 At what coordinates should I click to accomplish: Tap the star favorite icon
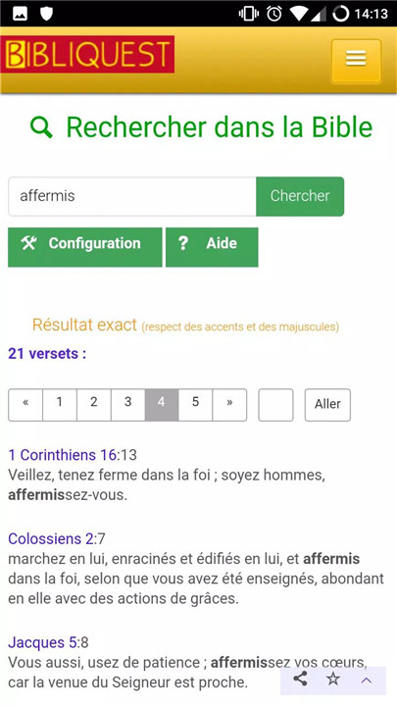(x=333, y=679)
